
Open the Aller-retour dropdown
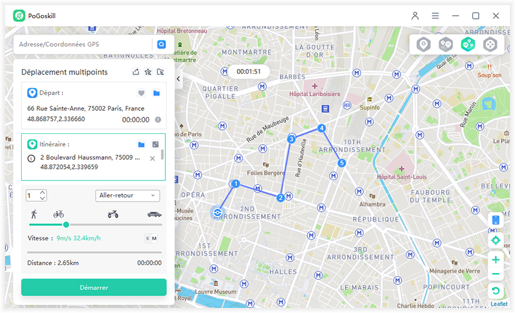coord(127,196)
